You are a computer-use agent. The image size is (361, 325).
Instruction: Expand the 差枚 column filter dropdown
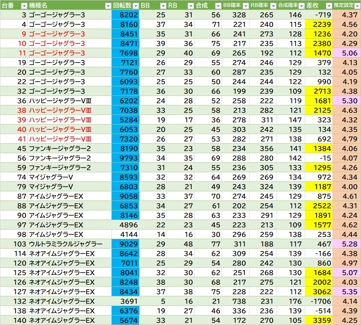tap(329, 6)
